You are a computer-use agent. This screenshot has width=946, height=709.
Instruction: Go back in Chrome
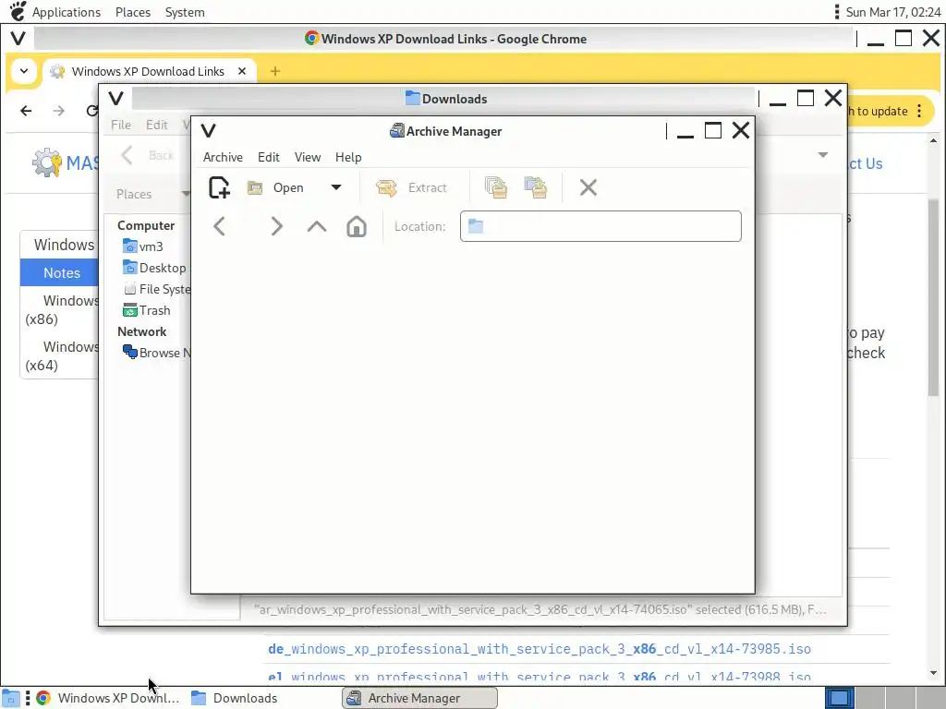click(x=26, y=111)
